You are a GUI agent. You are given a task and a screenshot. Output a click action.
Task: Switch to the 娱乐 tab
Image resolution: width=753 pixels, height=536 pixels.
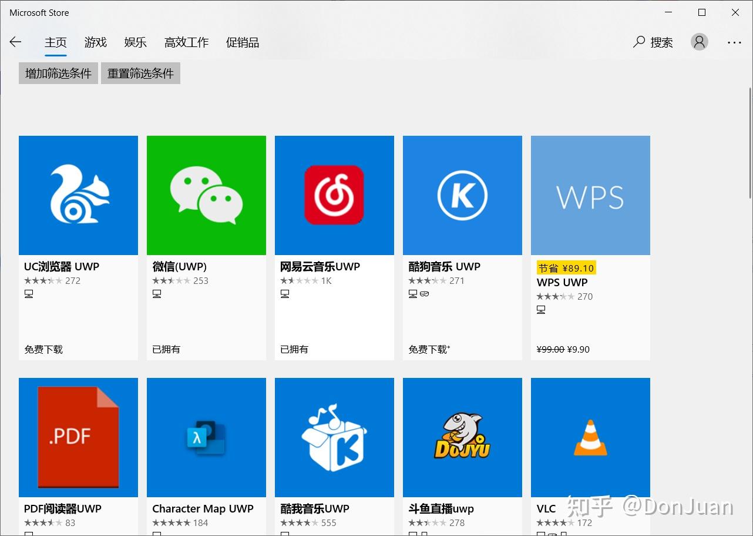tap(135, 42)
